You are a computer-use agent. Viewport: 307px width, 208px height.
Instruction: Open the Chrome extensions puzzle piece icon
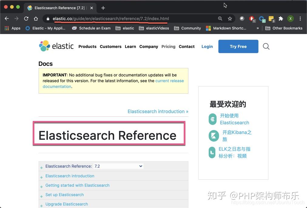pyautogui.click(x=281, y=18)
